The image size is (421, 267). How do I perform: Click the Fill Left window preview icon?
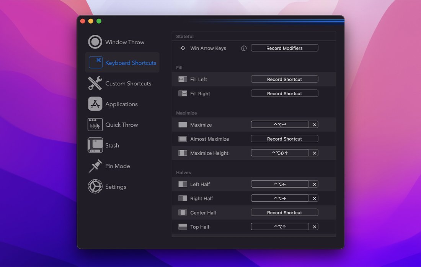click(x=183, y=79)
